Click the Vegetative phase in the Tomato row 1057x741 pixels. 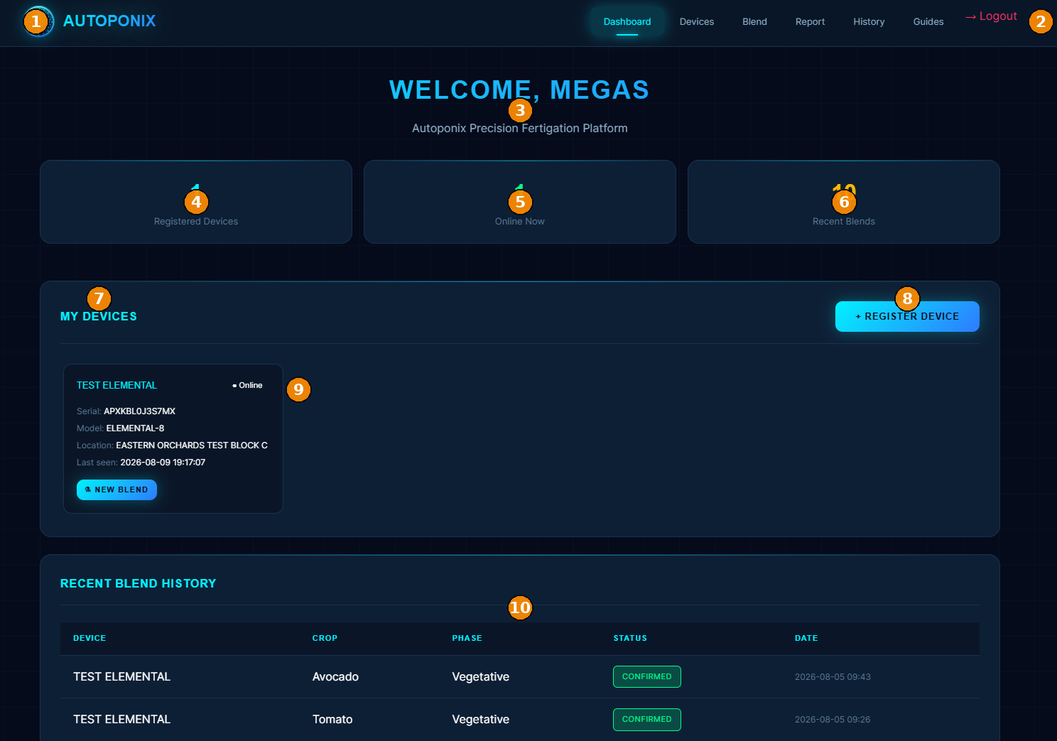[481, 720]
